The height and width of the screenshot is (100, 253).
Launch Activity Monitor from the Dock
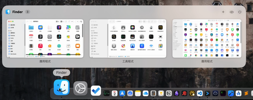[x=106, y=93]
